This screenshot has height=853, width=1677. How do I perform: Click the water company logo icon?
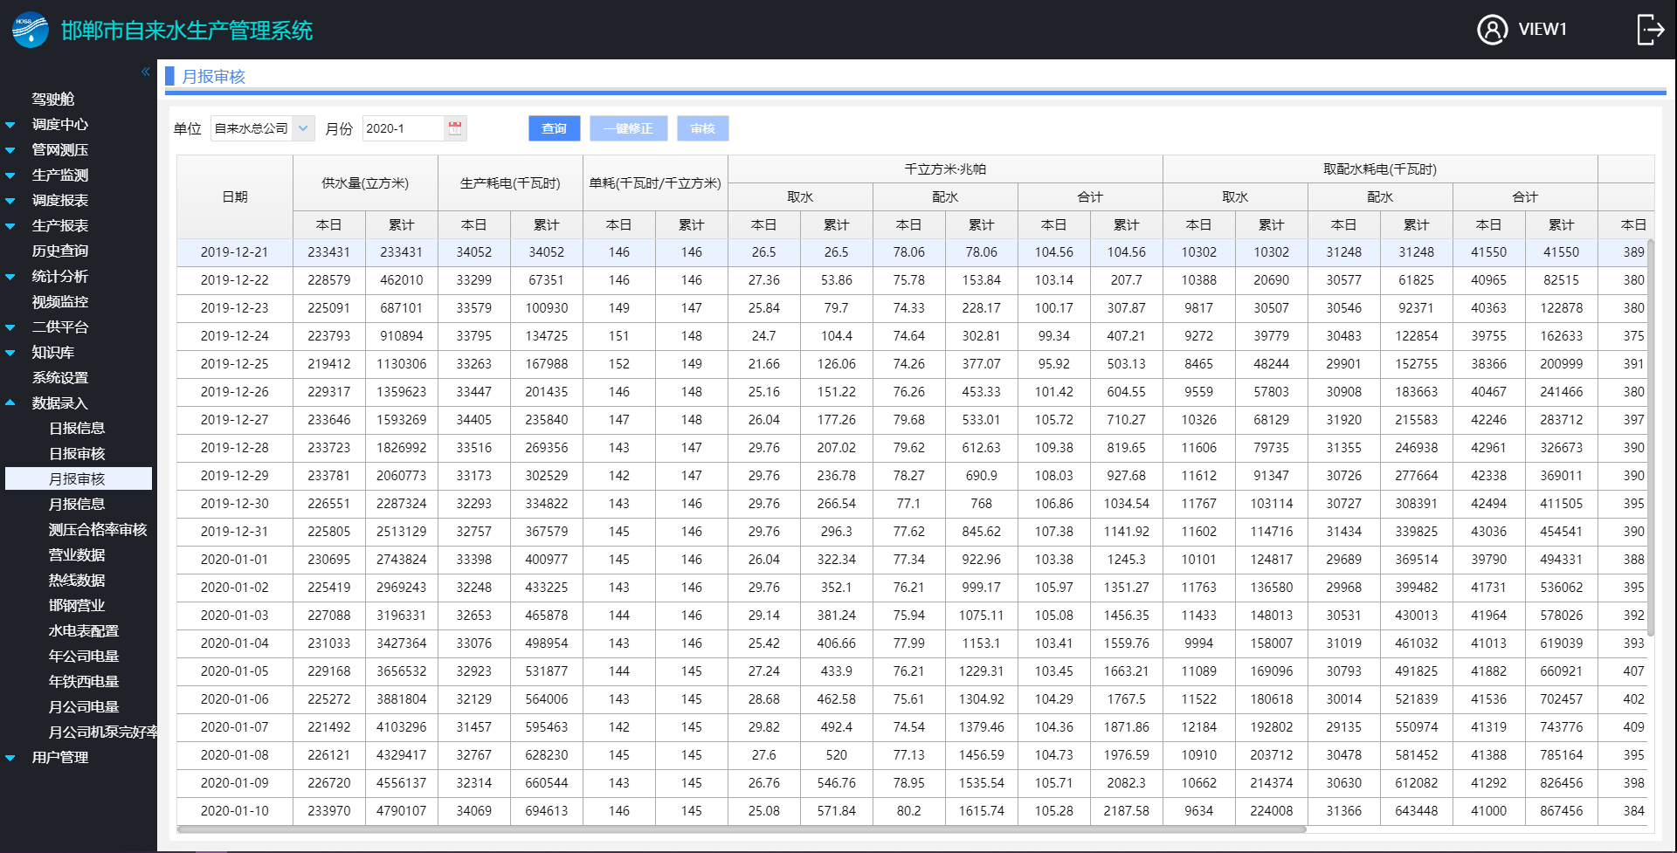(31, 30)
